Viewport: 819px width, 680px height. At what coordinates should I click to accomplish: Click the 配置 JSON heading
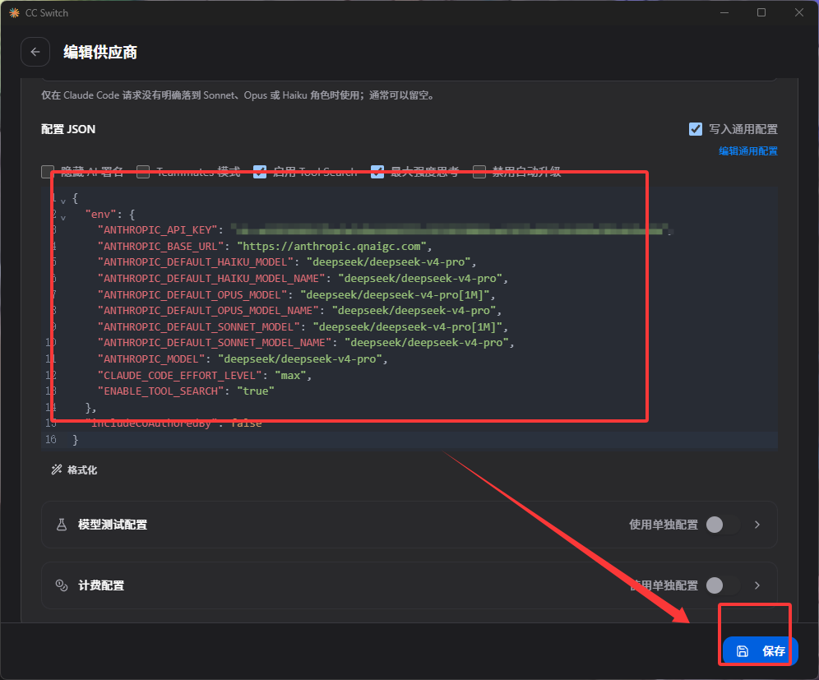(68, 129)
